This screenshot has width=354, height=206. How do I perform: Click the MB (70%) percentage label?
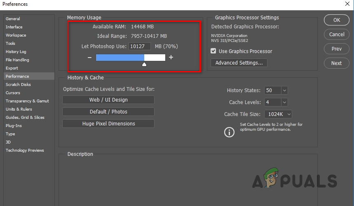pyautogui.click(x=166, y=46)
